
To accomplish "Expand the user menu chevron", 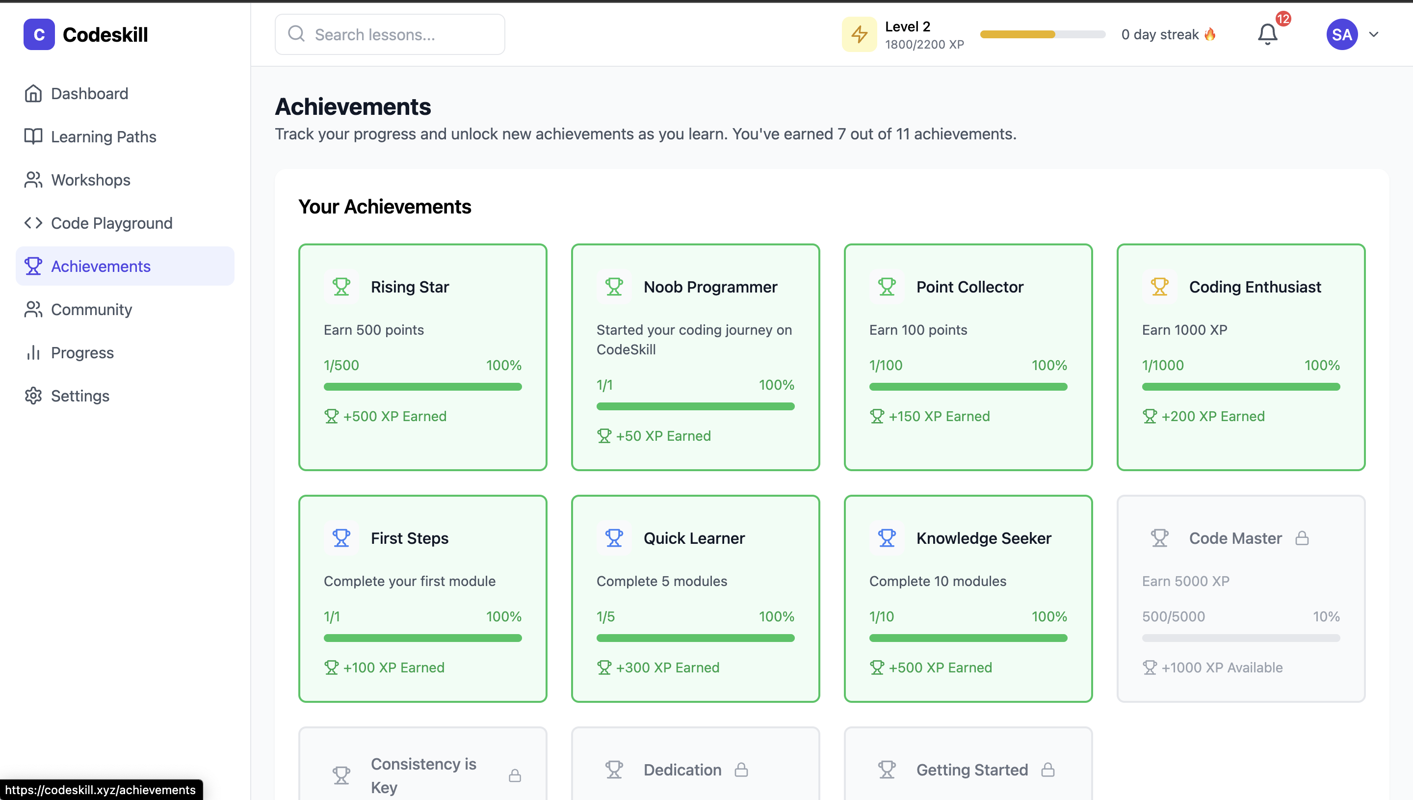I will (x=1373, y=34).
